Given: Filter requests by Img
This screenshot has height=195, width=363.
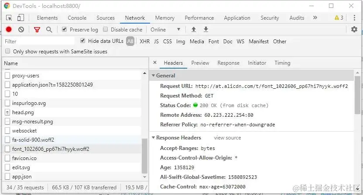Looking at the screenshot, I should [181, 42].
